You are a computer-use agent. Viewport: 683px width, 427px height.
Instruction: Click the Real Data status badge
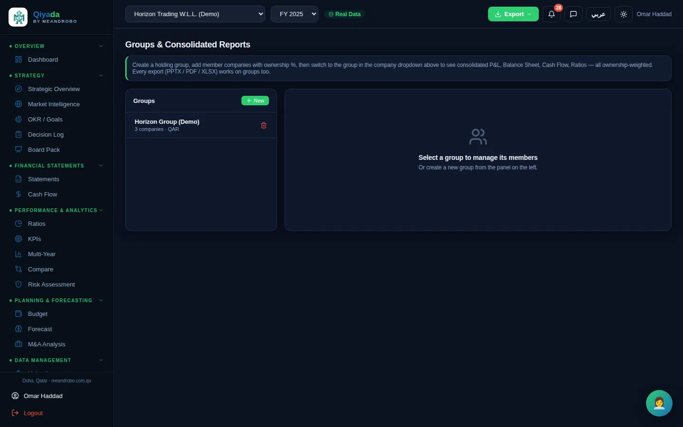coord(345,14)
